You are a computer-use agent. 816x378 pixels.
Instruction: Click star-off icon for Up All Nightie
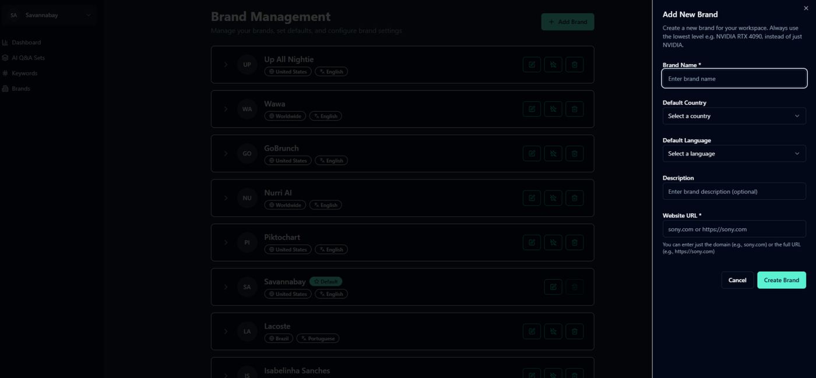point(553,65)
